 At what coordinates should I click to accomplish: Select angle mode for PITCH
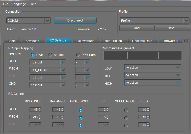80,118
